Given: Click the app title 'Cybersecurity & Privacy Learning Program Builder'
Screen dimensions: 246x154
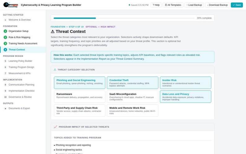Looking at the screenshot, I should [x=51, y=5].
